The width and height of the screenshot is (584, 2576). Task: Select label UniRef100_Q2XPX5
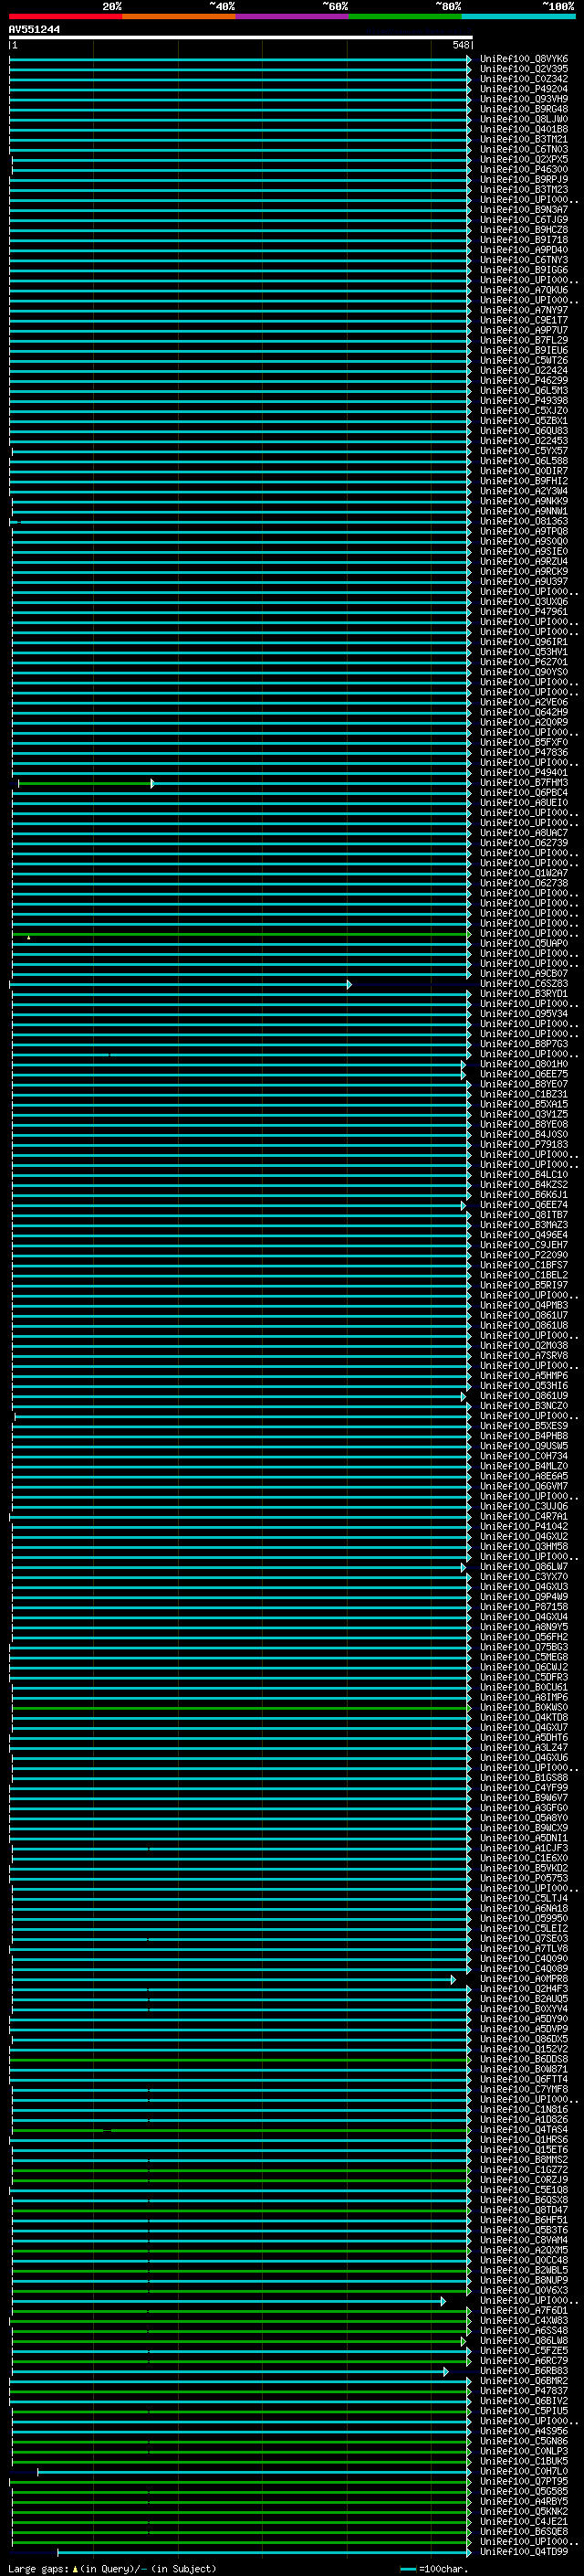click(524, 159)
